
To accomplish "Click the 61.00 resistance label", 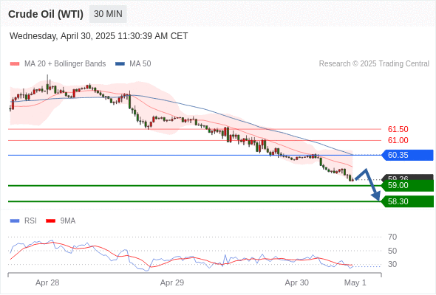I will tap(398, 140).
